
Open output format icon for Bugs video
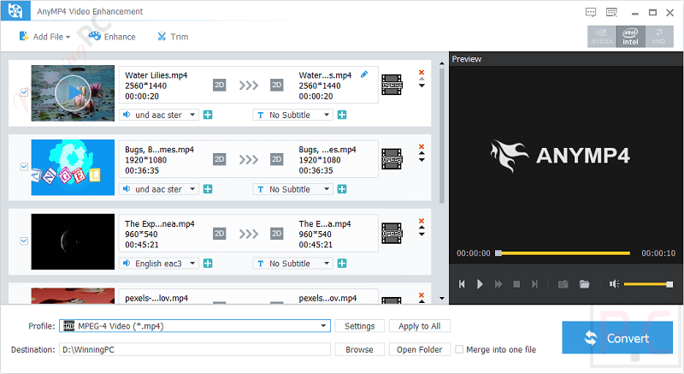(392, 159)
